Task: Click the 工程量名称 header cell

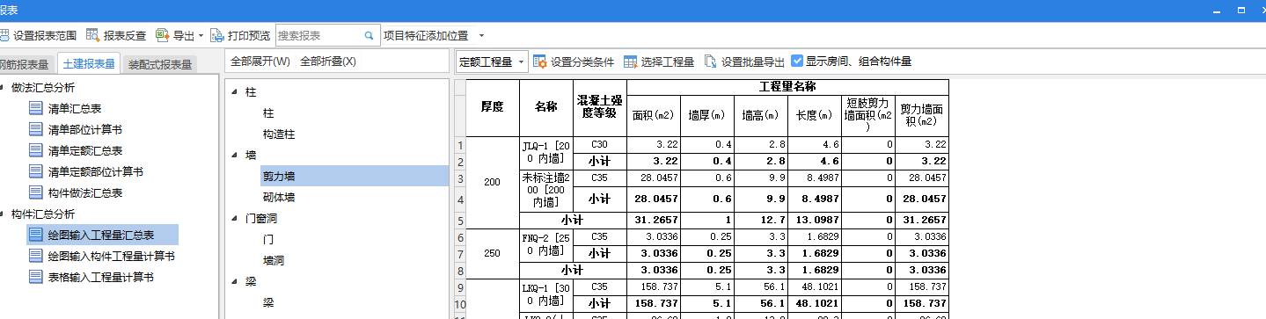Action: point(787,87)
